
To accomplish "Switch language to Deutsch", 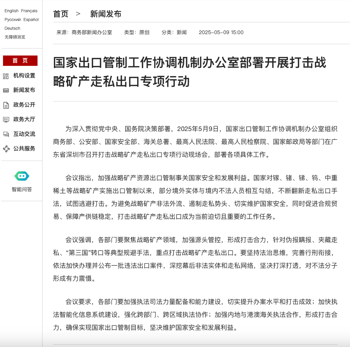I will (12, 28).
